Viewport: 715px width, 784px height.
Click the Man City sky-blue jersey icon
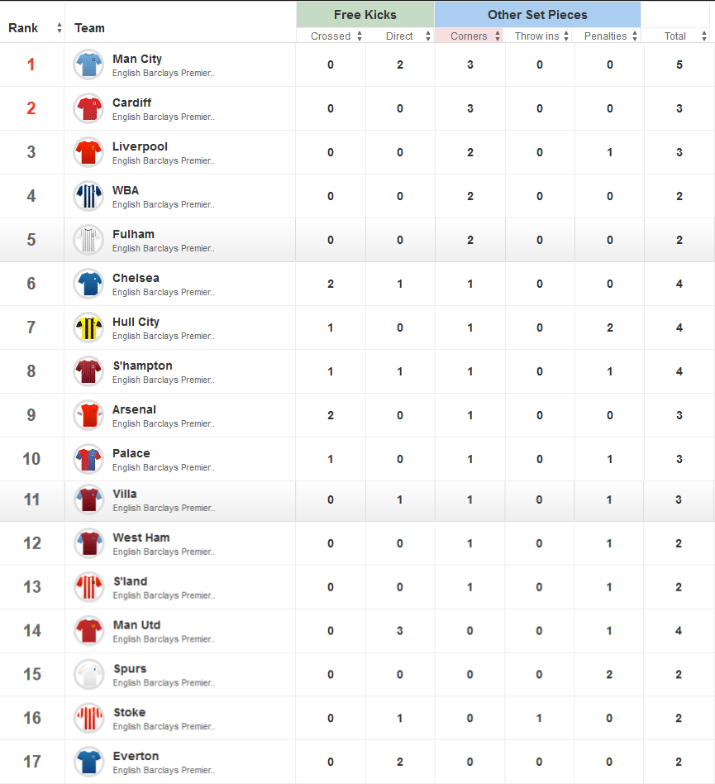pyautogui.click(x=88, y=65)
